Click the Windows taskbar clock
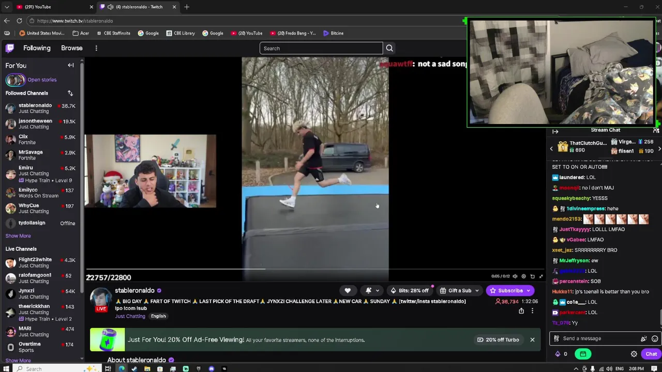The height and width of the screenshot is (372, 662). (637, 368)
